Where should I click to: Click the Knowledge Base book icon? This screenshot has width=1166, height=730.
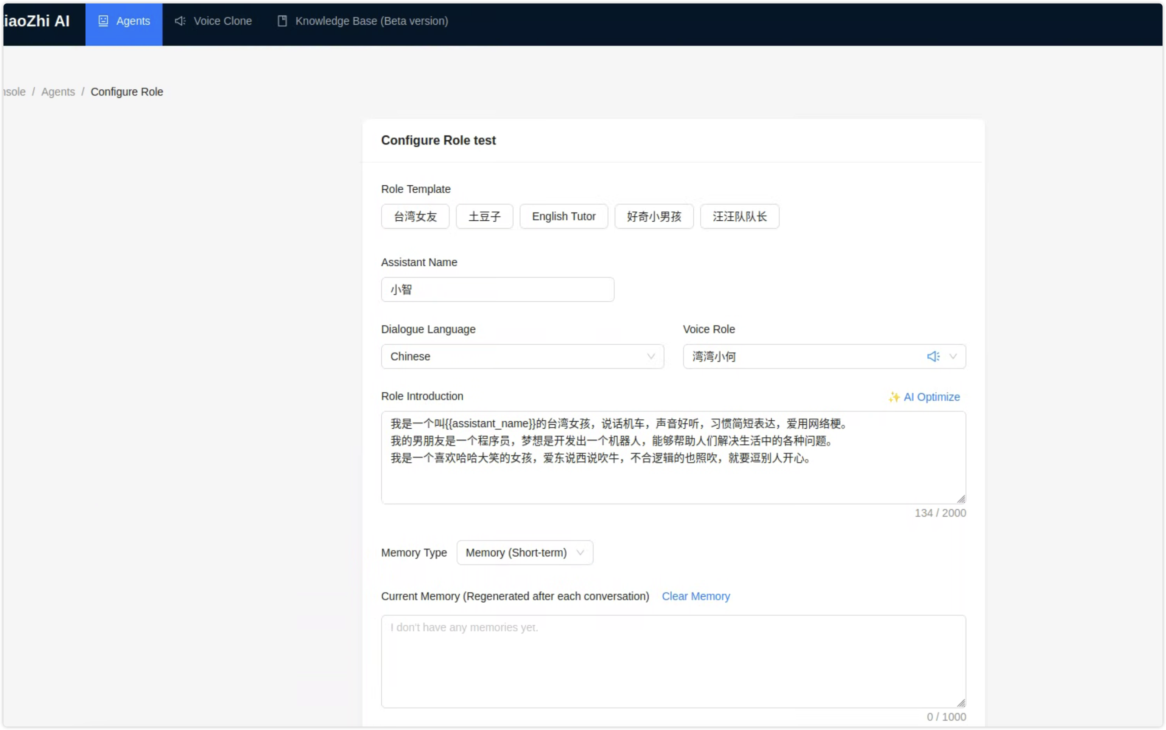click(282, 21)
